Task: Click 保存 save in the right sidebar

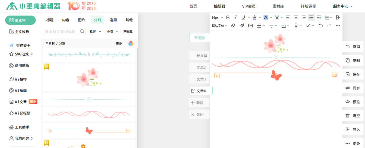Action: coord(353,74)
